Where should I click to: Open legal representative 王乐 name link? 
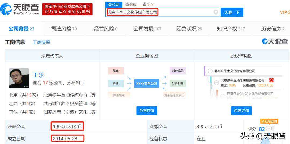click(x=38, y=75)
